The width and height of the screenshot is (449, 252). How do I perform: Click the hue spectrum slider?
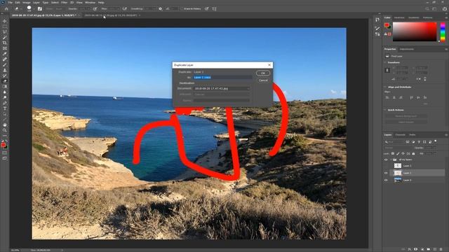(443, 32)
